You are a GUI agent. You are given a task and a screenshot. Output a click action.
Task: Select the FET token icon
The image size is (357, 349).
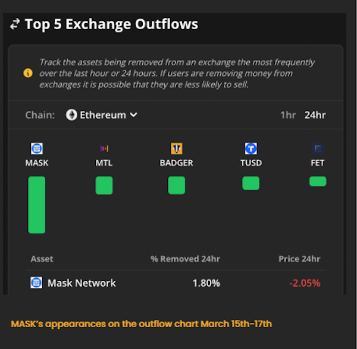click(318, 149)
